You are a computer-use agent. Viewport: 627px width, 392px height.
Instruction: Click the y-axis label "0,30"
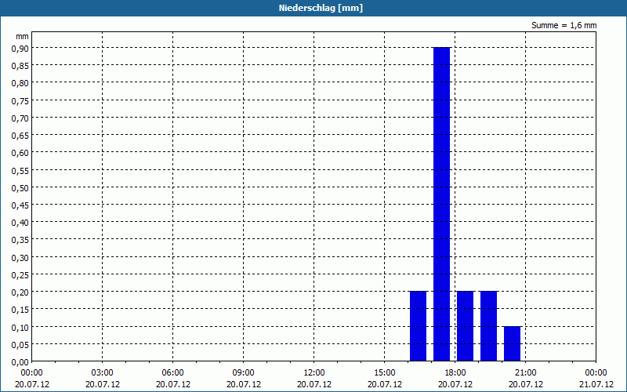20,258
